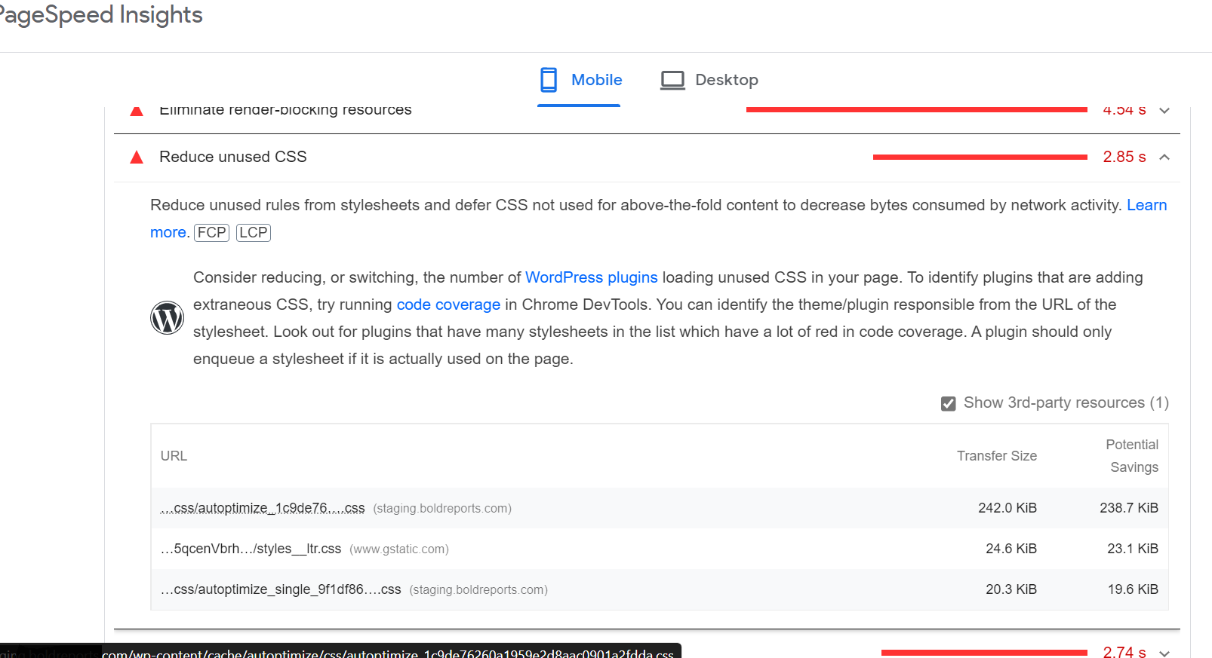This screenshot has width=1212, height=658.
Task: Expand the Eliminate render-blocking resources audit
Action: click(x=1164, y=111)
